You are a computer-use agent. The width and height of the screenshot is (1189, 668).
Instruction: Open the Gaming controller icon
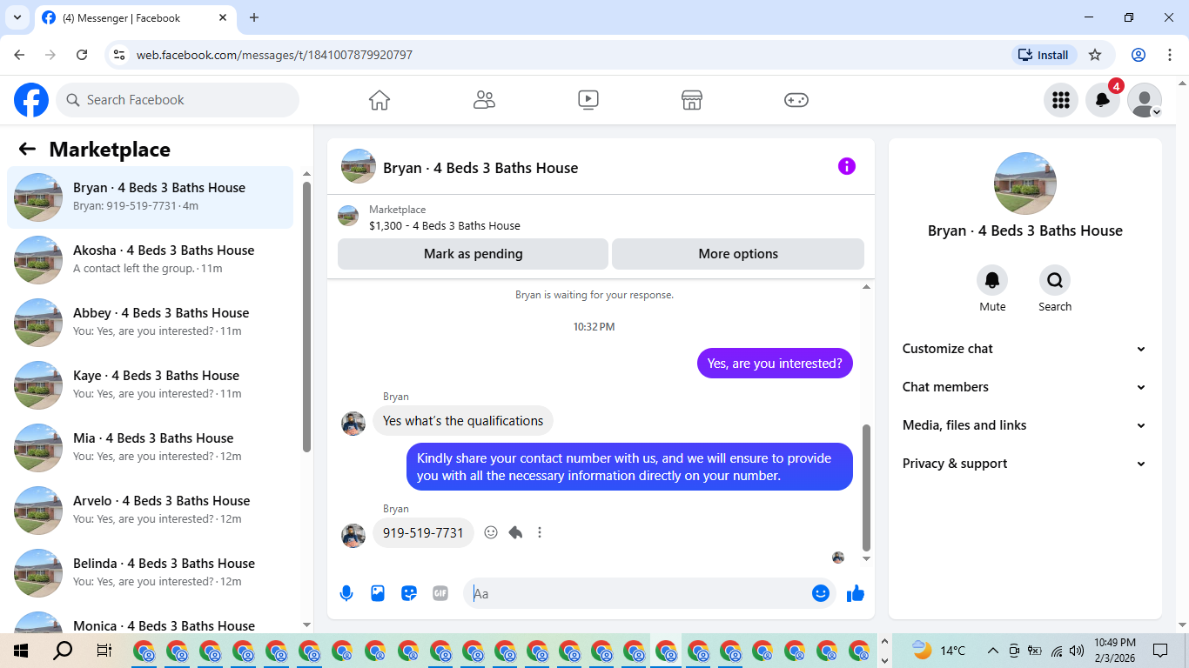pos(796,100)
